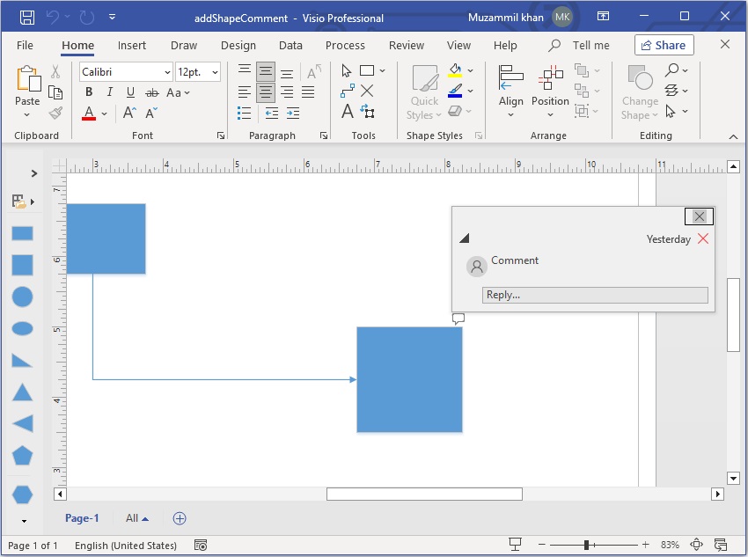This screenshot has width=748, height=557.
Task: Click the comment balloon icon above the shape
Action: coord(458,319)
